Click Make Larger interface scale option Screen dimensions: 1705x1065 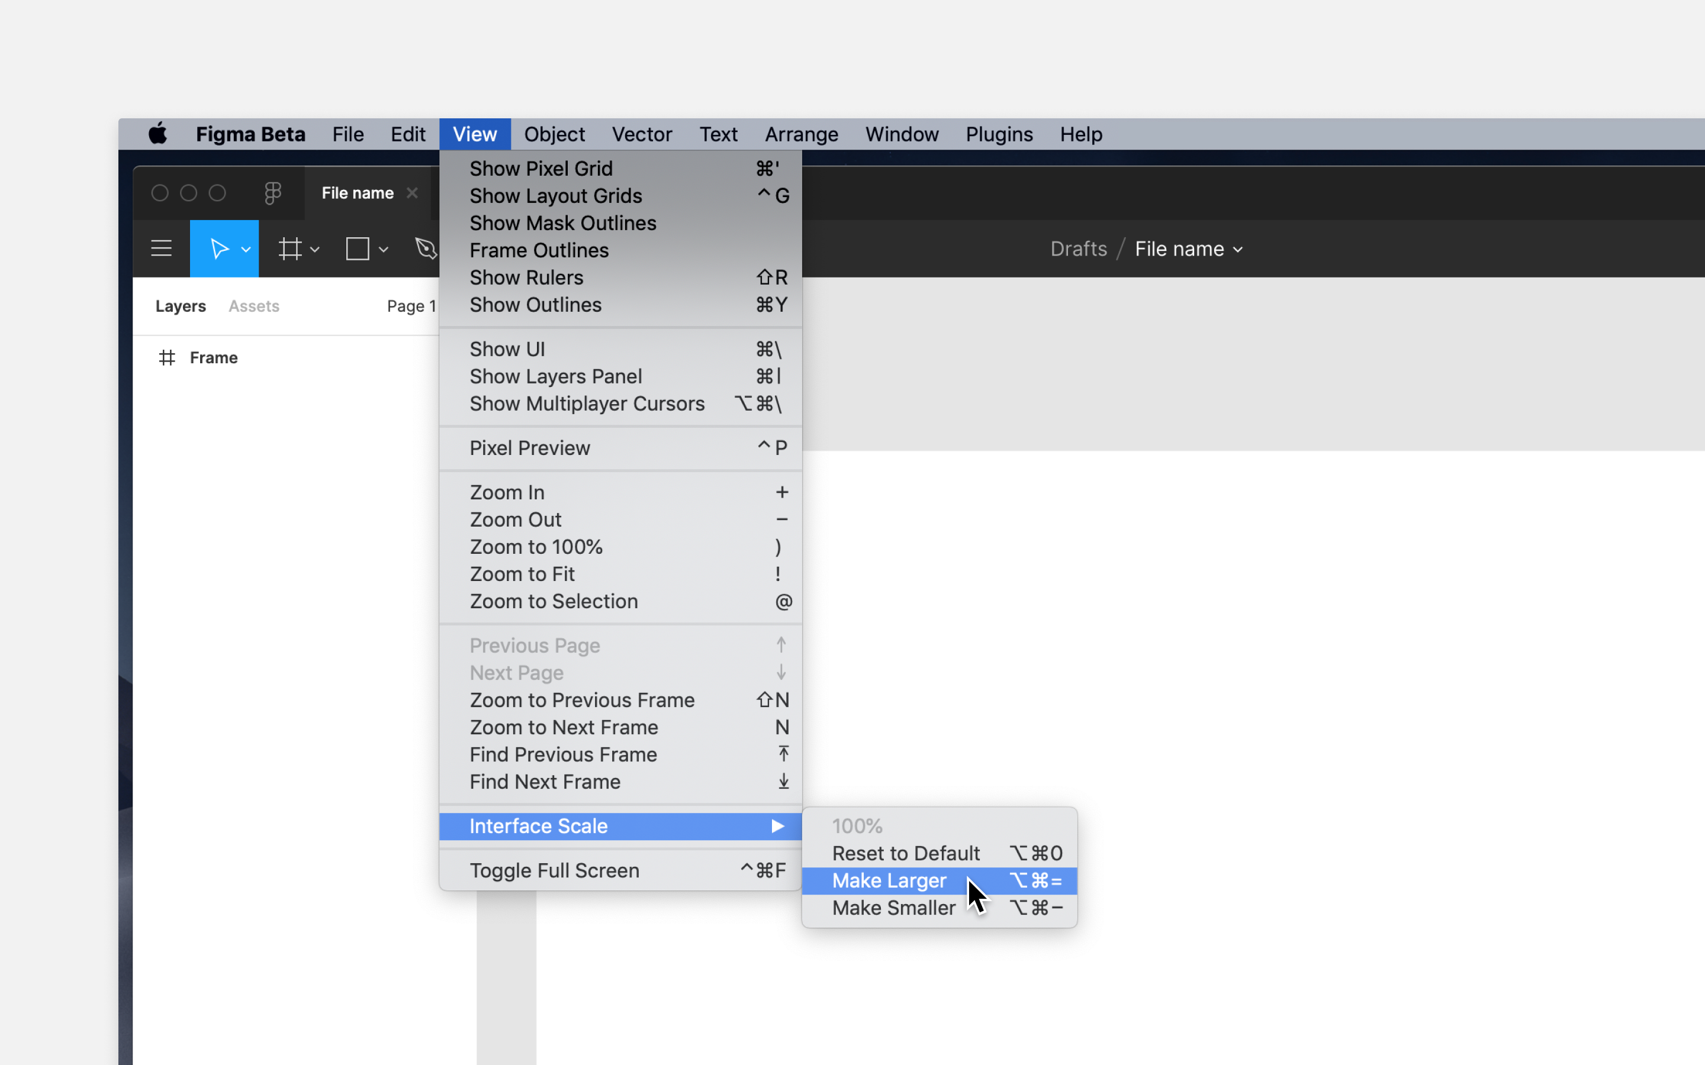tap(889, 881)
